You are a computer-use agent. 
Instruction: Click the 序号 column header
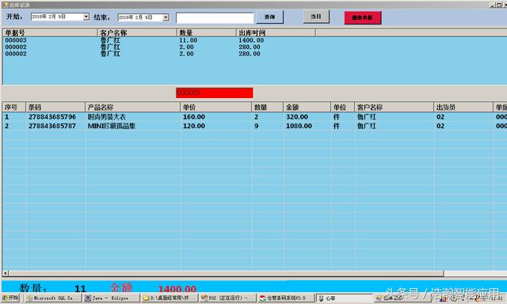(14, 107)
